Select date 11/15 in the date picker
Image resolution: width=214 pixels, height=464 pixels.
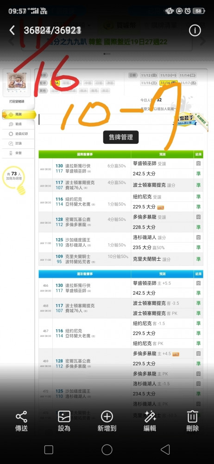[149, 83]
